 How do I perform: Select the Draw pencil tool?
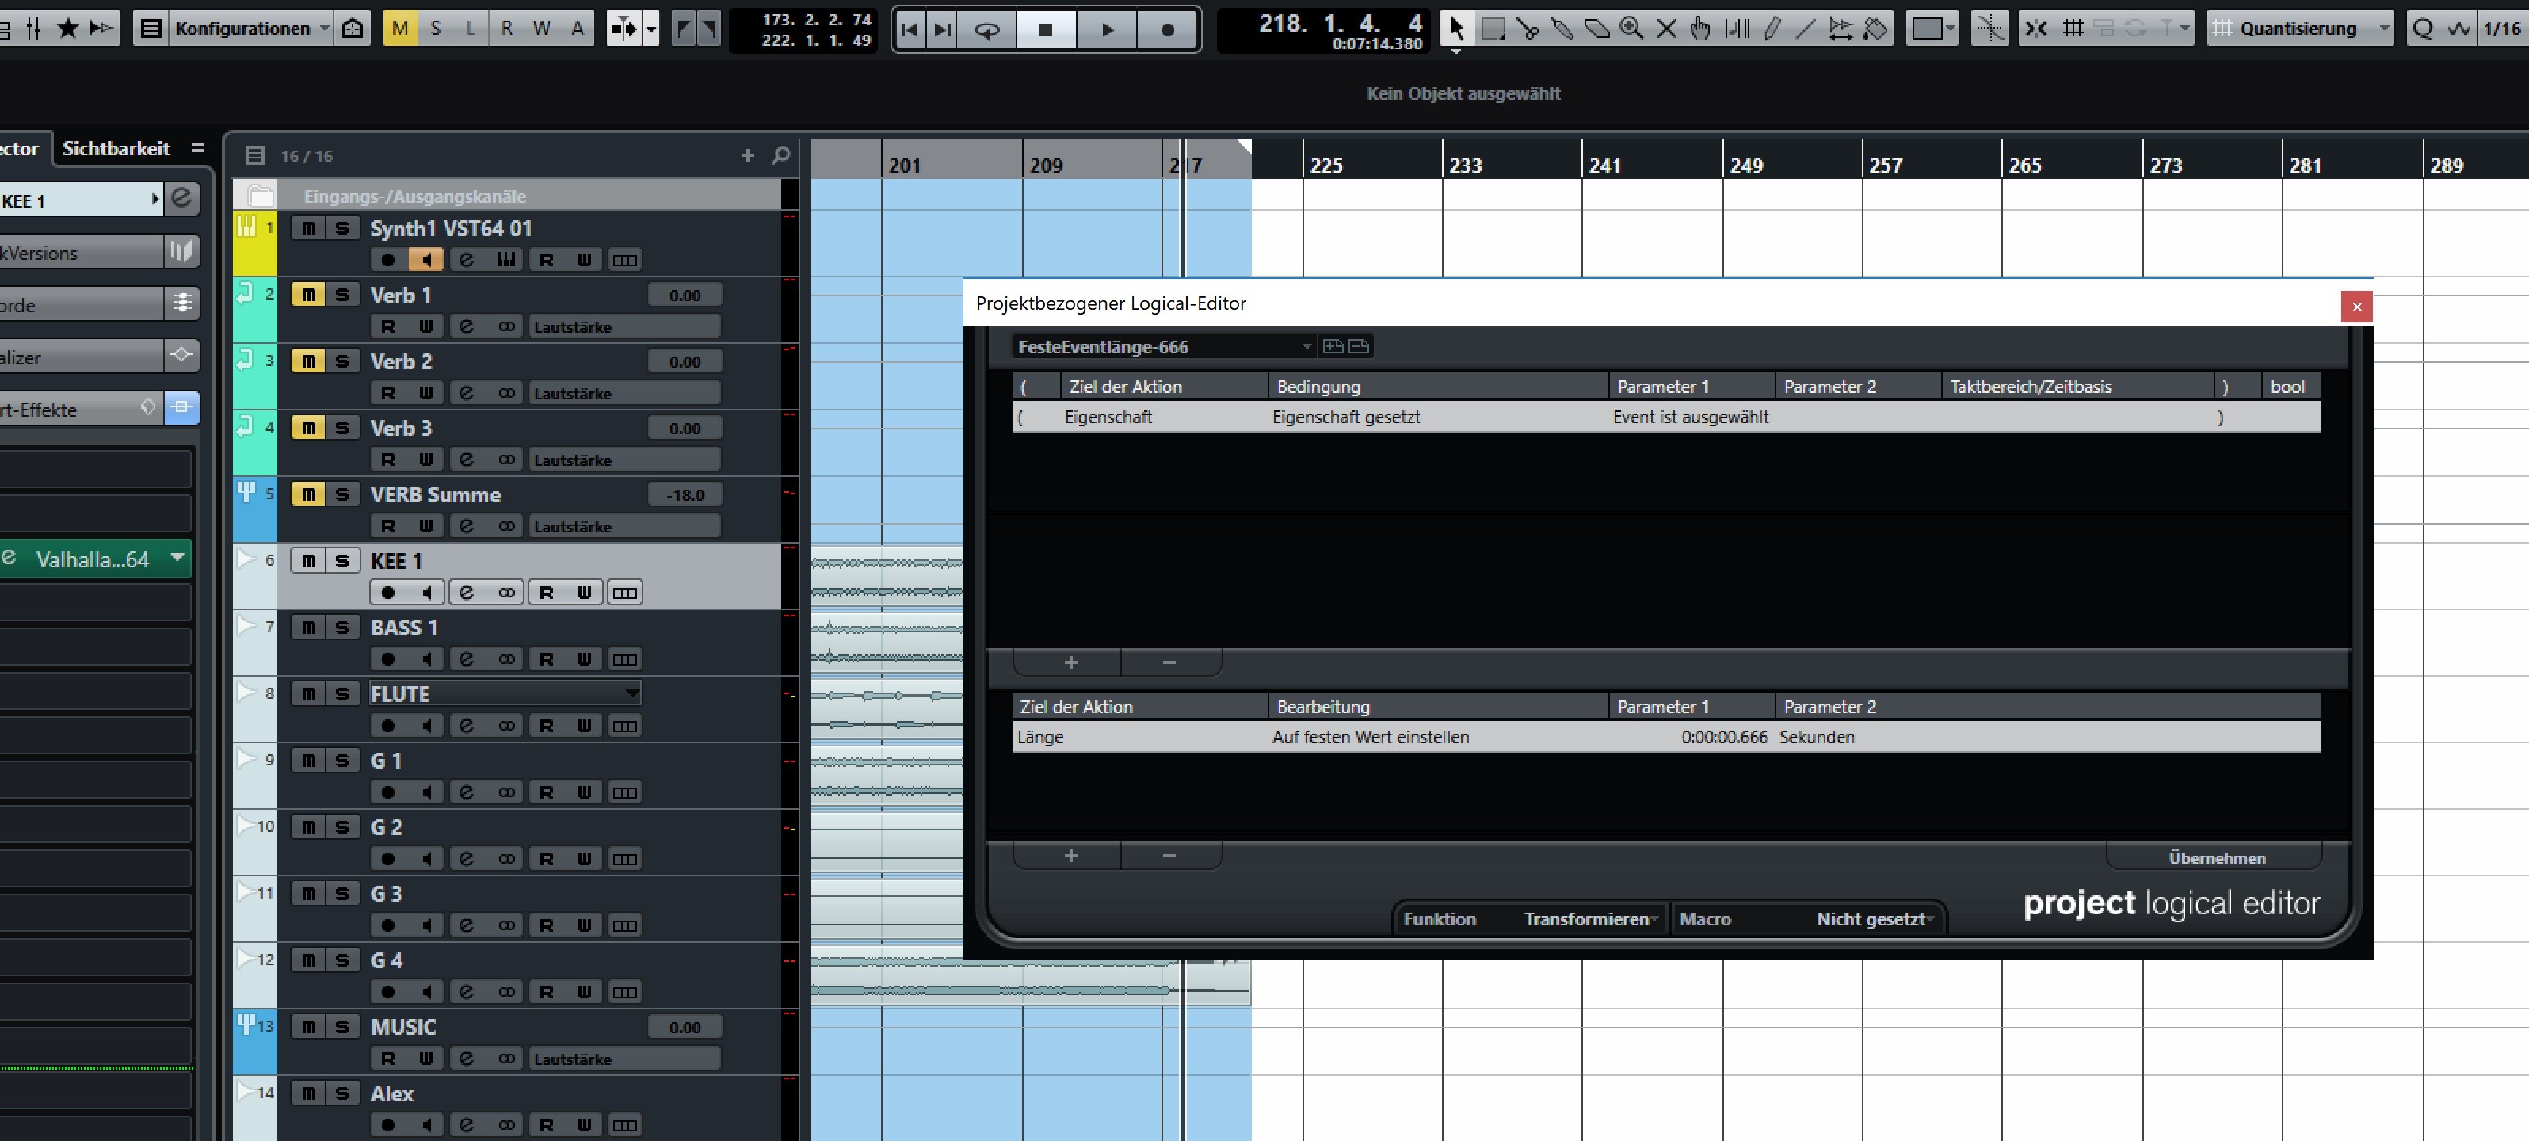[1771, 29]
